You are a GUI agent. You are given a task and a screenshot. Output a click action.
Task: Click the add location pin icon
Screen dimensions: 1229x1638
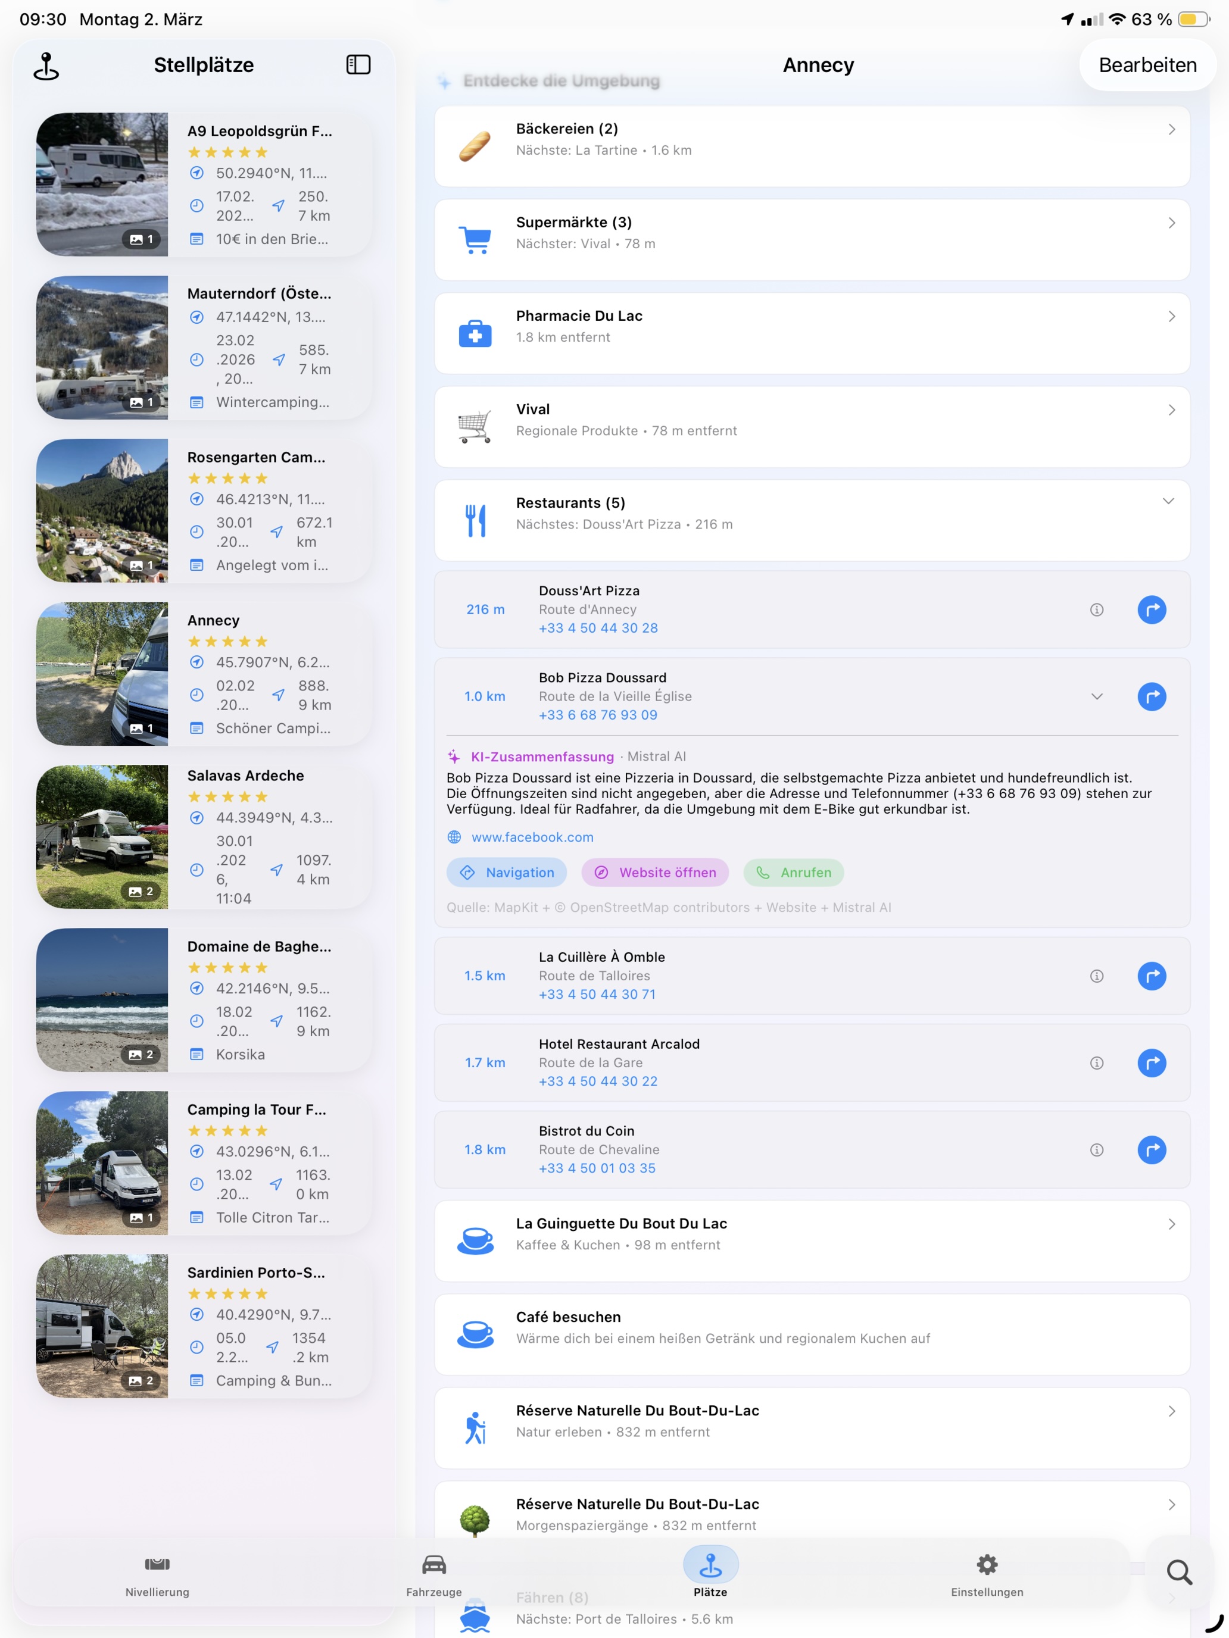46,66
